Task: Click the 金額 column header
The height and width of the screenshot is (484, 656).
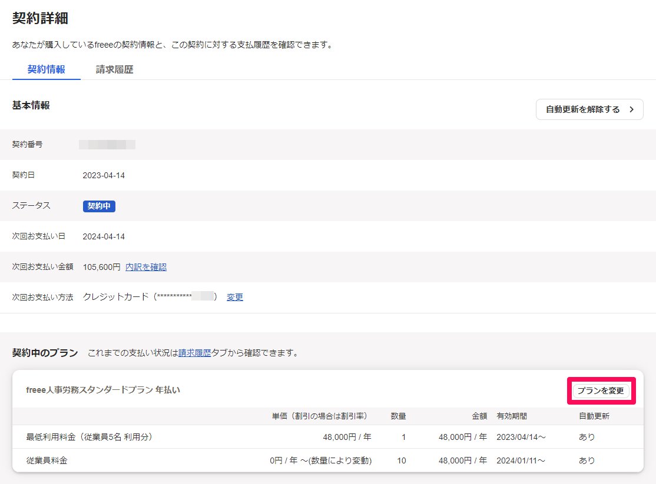Action: (479, 416)
